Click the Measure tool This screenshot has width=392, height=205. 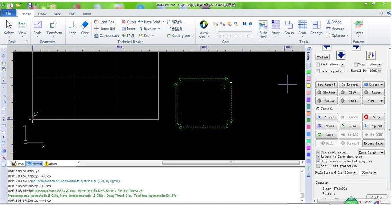[335, 29]
